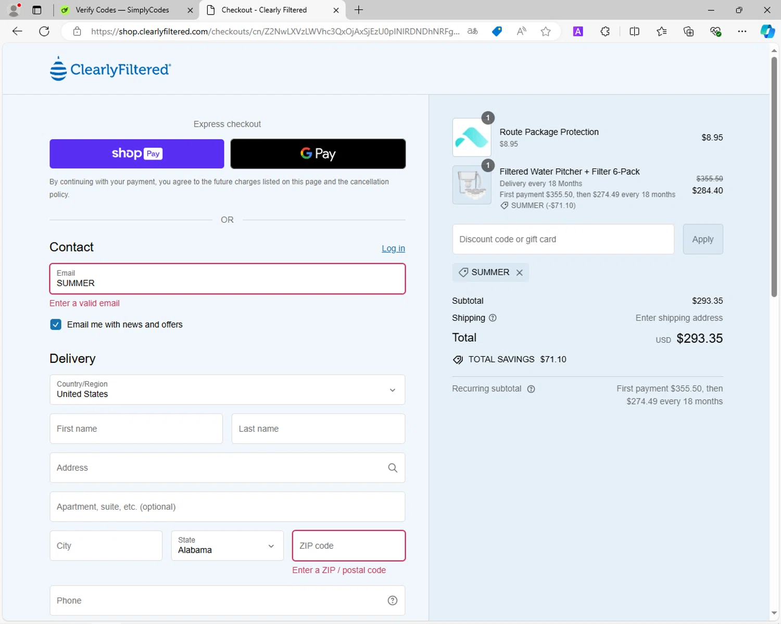
Task: Focus the Email input field
Action: (x=227, y=279)
